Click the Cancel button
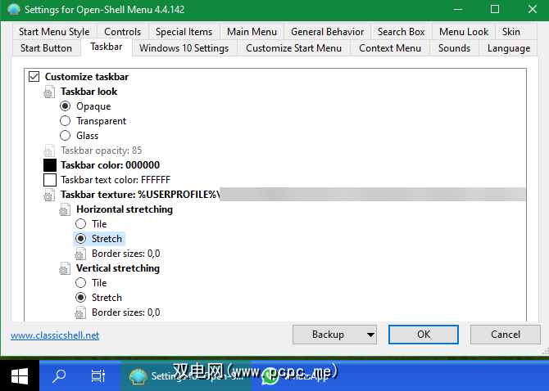This screenshot has width=549, height=391. 506,335
